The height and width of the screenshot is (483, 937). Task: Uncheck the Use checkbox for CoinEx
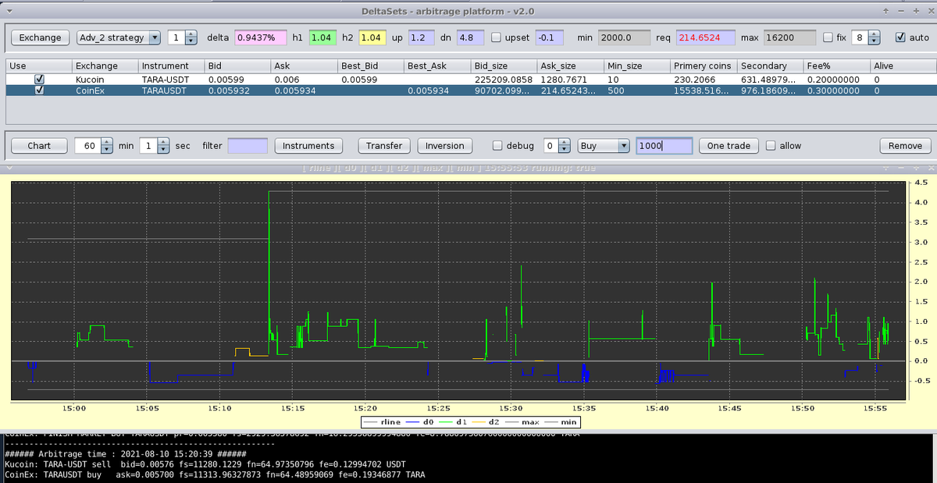39,90
